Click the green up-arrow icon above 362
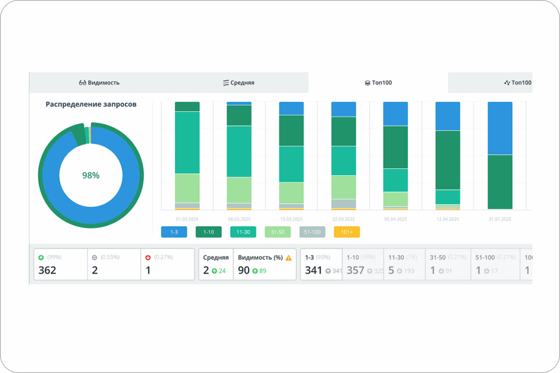 (x=41, y=257)
